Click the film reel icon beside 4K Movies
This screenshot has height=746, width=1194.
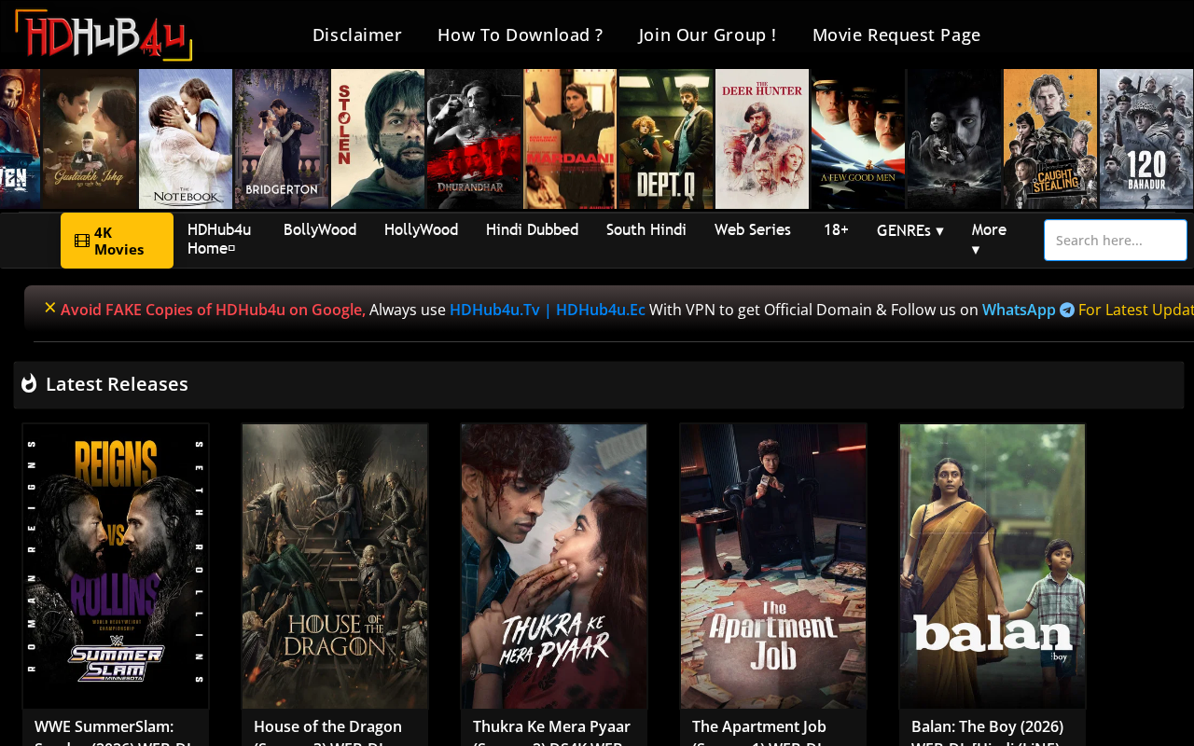tap(82, 242)
